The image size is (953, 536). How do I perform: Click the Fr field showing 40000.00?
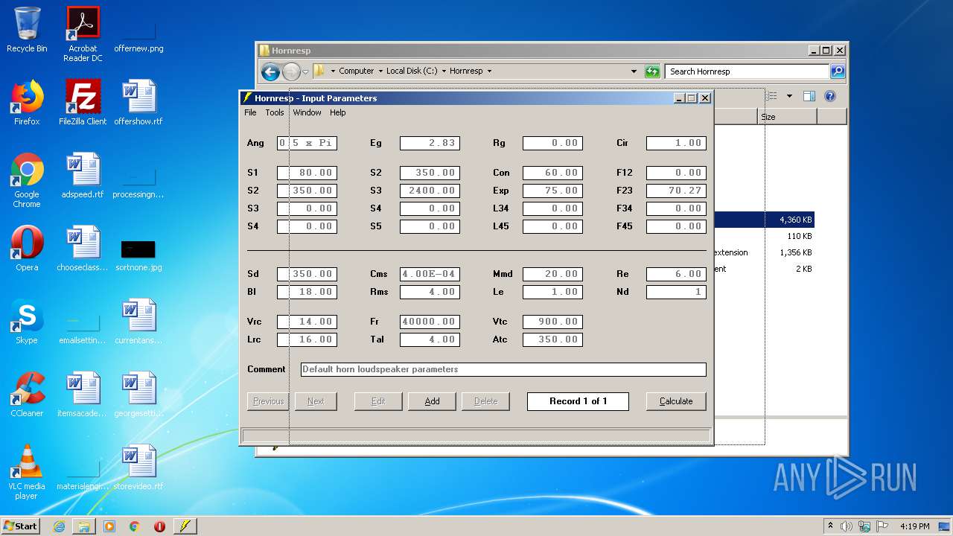pos(430,322)
